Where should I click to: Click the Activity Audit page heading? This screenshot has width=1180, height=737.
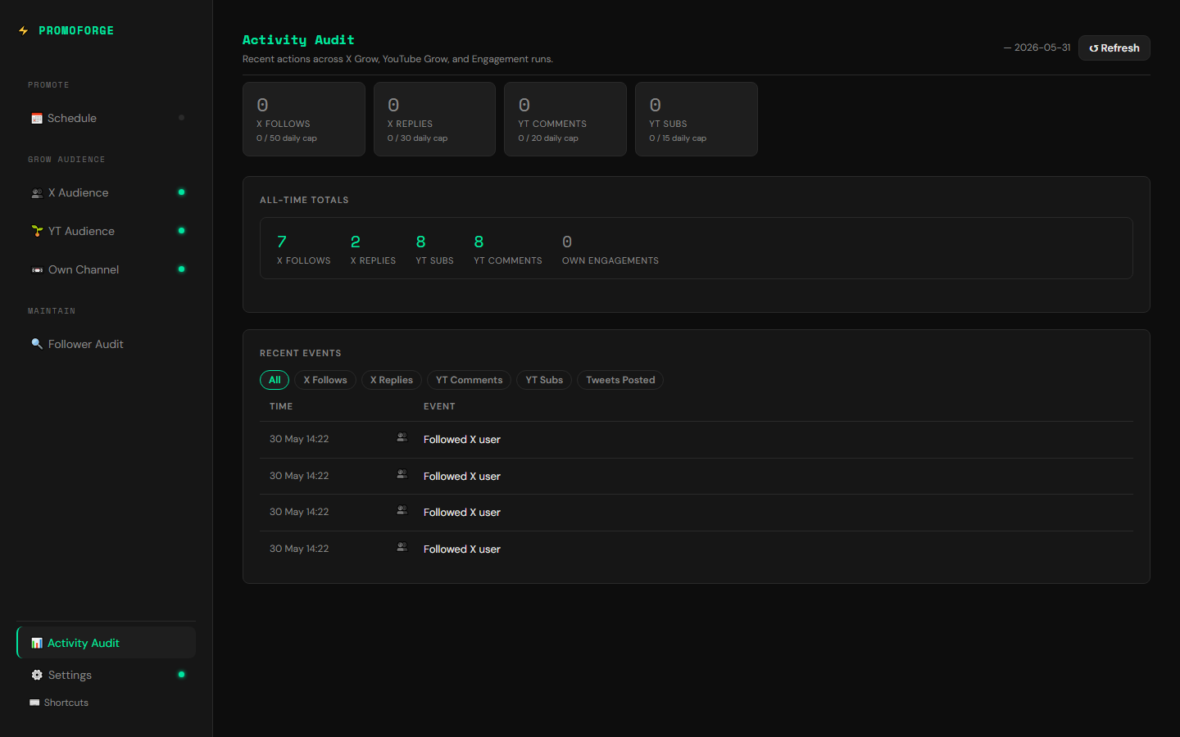(298, 39)
